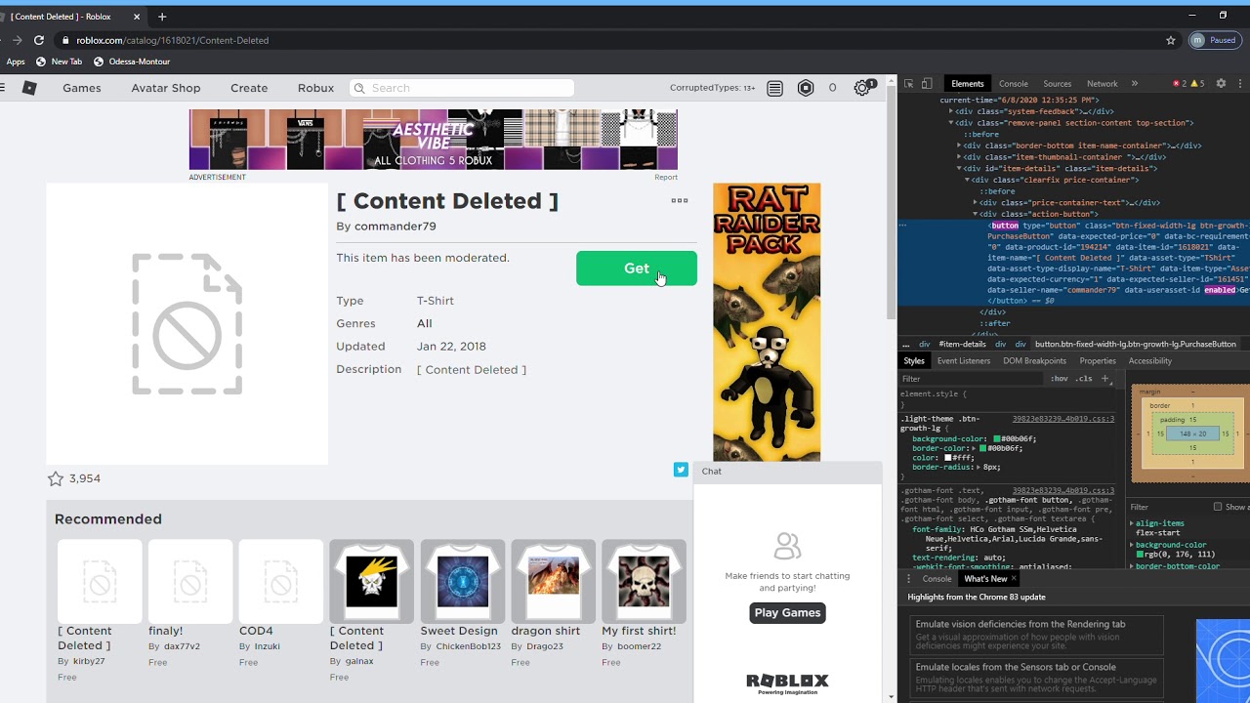1250x703 pixels.
Task: Add new style rule plus icon
Action: point(1105,379)
